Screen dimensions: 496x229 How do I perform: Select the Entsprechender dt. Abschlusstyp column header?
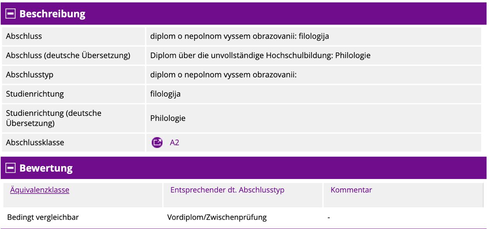pos(227,190)
